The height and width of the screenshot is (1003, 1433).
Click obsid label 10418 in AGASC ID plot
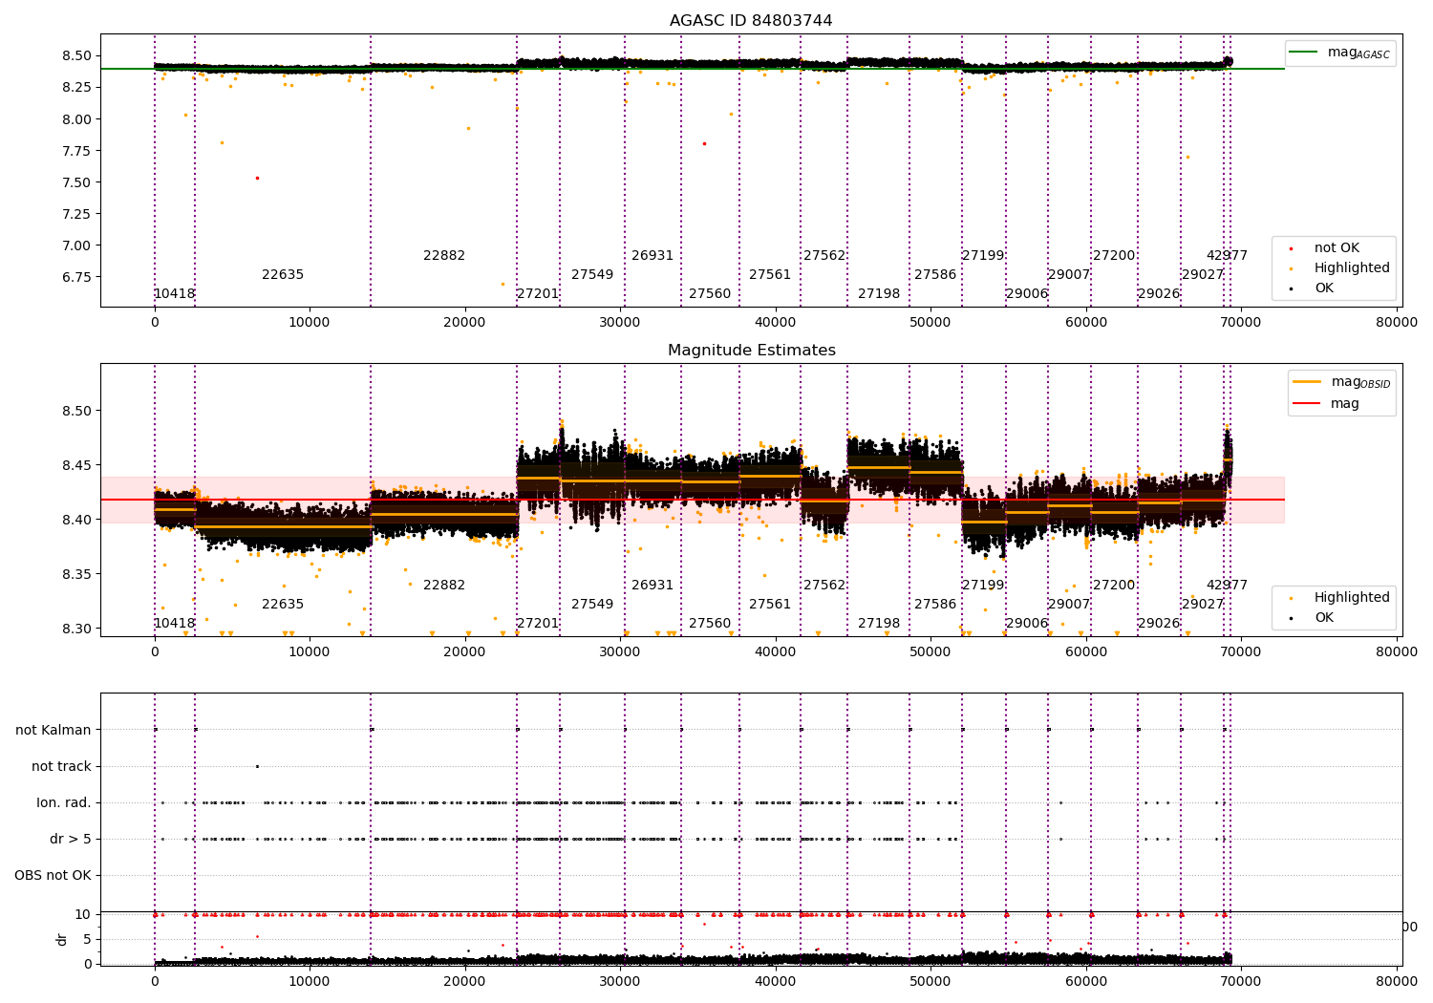click(174, 294)
